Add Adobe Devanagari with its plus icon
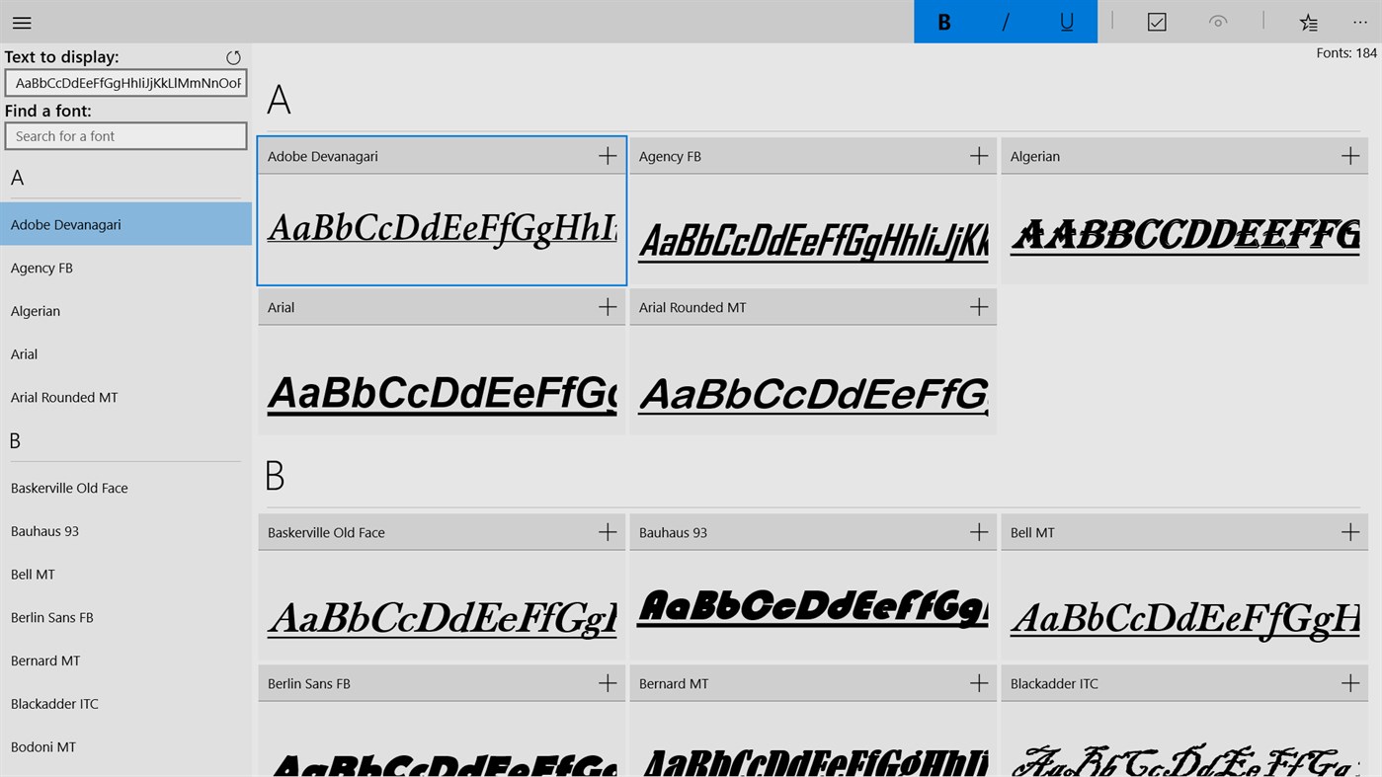Screen dimensions: 1382x777 (x=608, y=156)
